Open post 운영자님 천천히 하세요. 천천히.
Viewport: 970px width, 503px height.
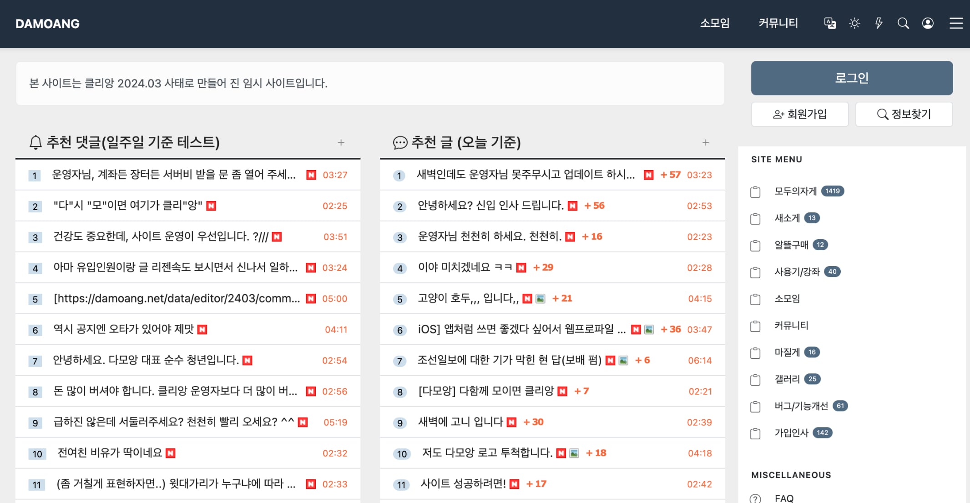(490, 236)
